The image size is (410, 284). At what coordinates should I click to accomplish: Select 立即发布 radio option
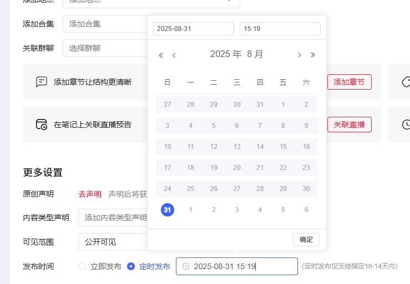[82, 266]
